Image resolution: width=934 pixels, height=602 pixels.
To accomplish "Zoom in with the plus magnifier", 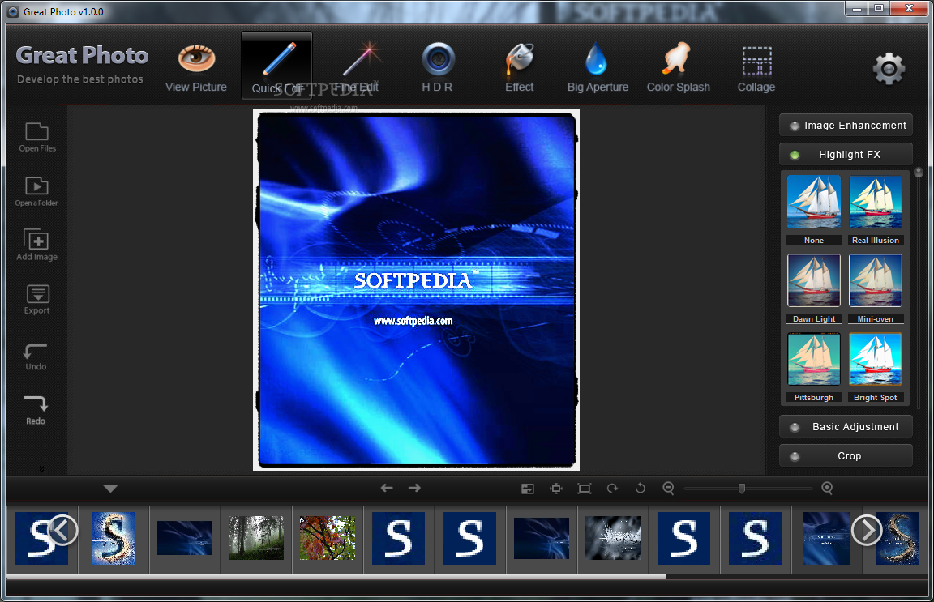I will point(827,489).
